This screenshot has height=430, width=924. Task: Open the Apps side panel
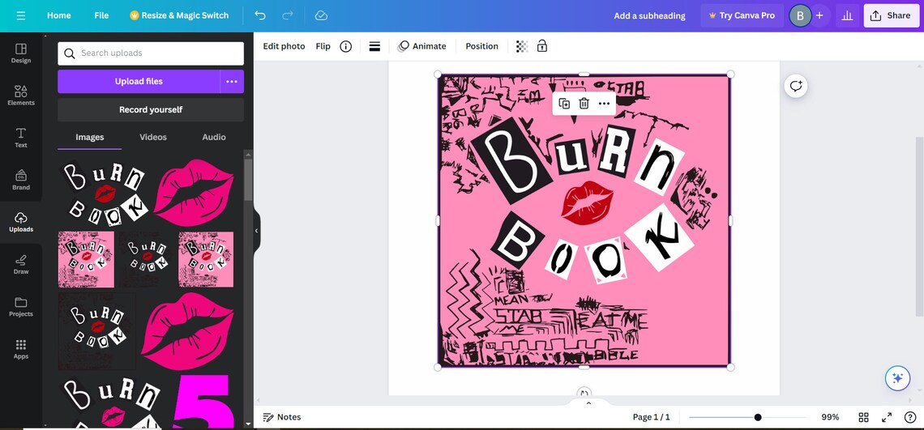(20, 349)
